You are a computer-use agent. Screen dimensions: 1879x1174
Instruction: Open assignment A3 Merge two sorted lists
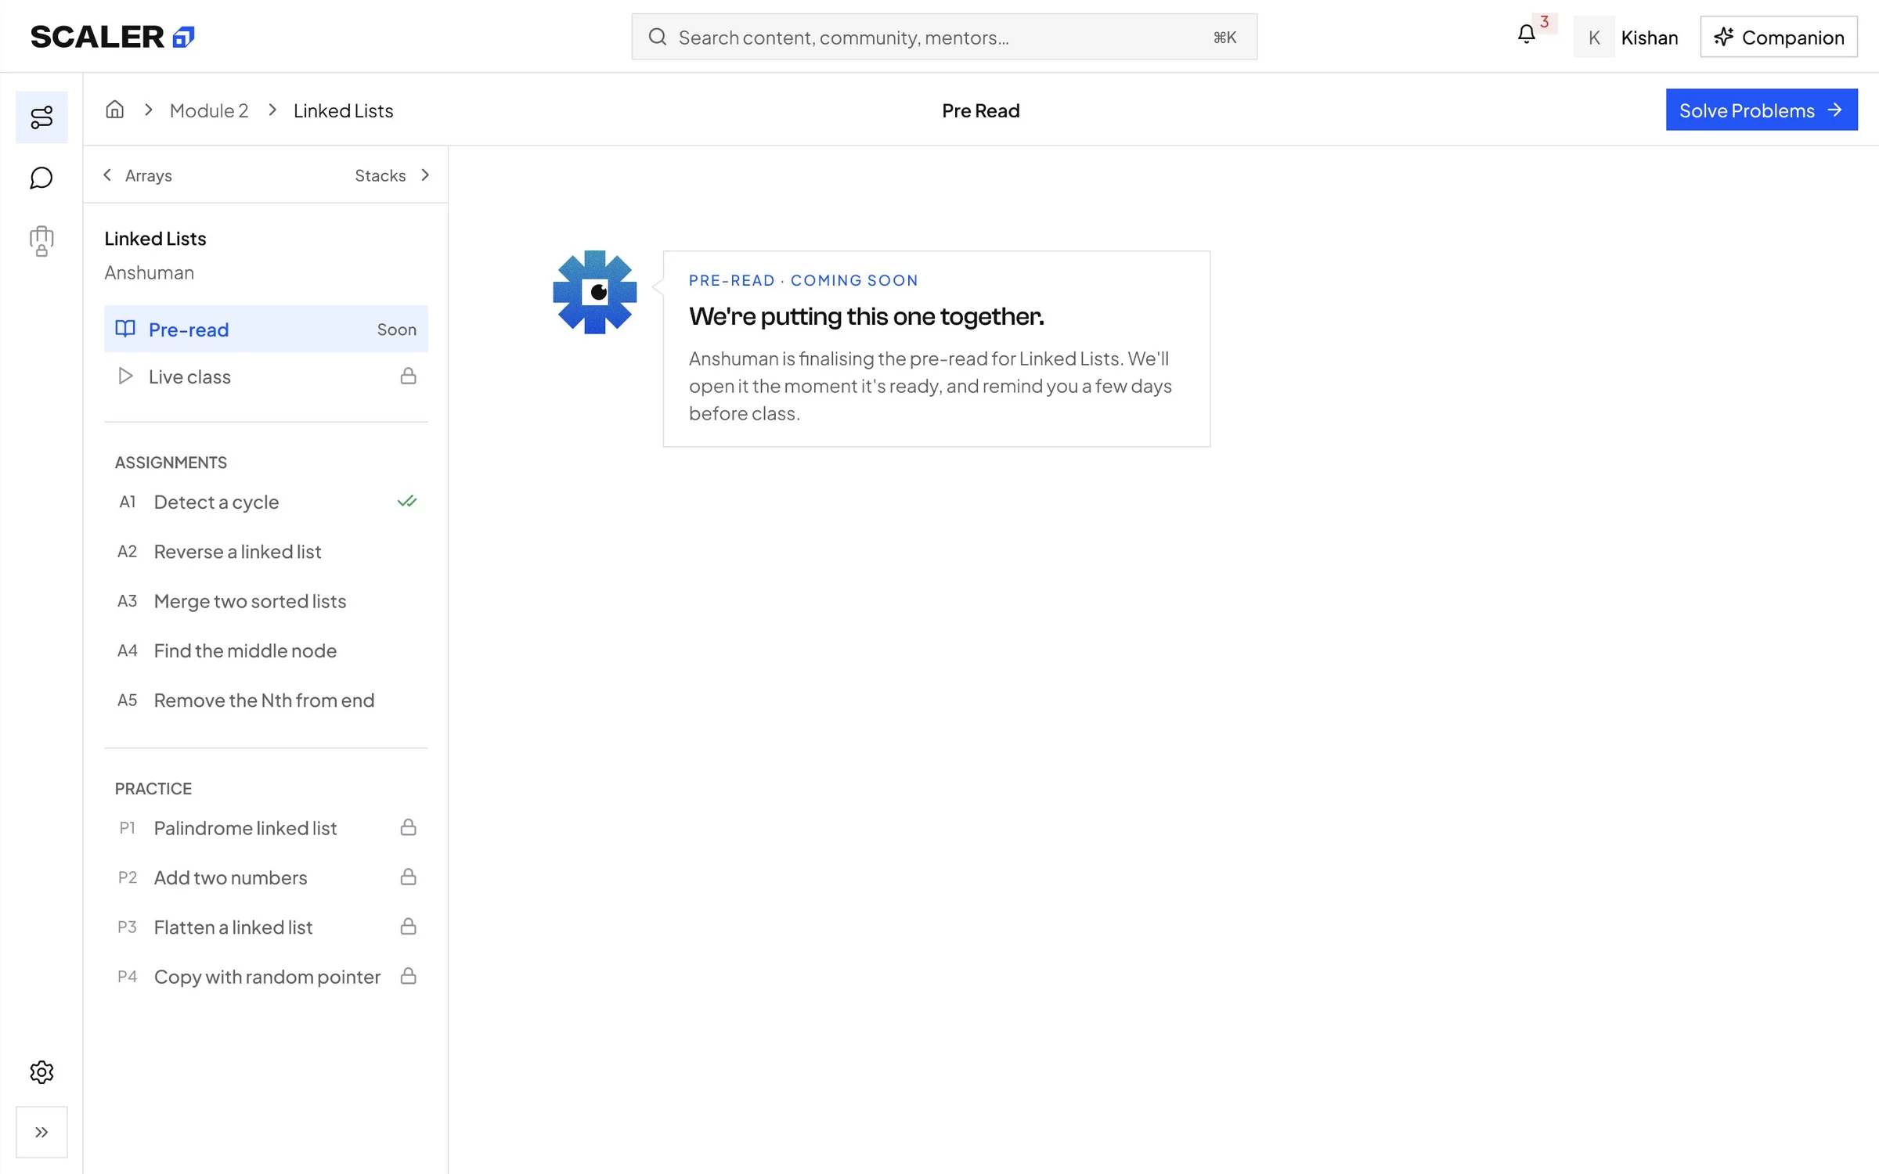[x=266, y=601]
